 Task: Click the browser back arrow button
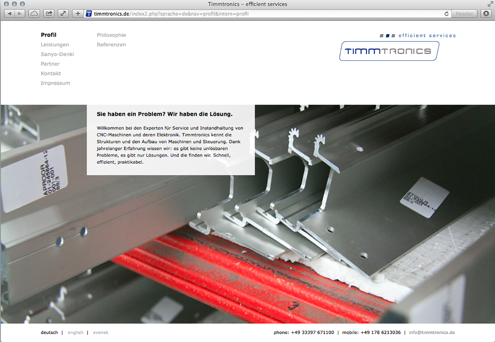click(x=9, y=14)
